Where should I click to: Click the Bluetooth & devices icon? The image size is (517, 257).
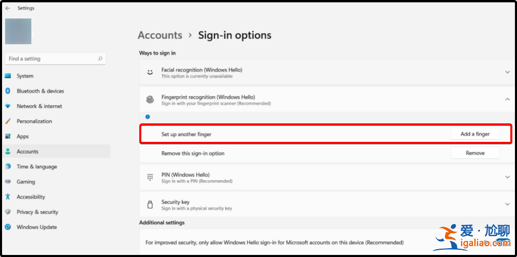pyautogui.click(x=8, y=91)
